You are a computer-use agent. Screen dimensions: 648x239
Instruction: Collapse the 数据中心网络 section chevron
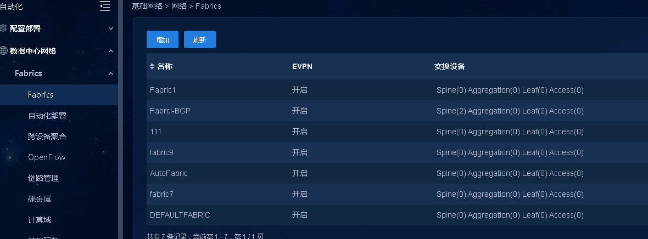[x=111, y=51]
